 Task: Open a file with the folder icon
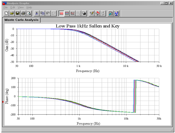tap(12, 13)
